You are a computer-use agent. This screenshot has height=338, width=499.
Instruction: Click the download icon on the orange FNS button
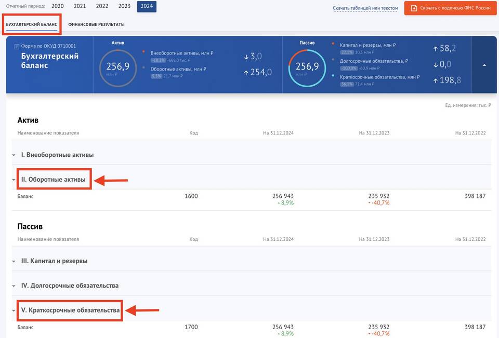tap(414, 8)
